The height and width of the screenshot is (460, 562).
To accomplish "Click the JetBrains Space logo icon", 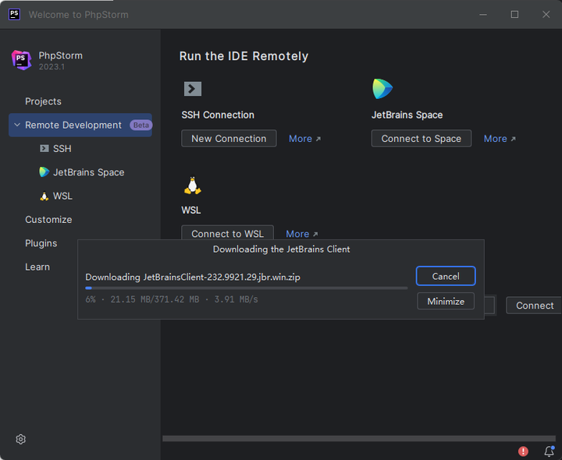I will pyautogui.click(x=382, y=89).
